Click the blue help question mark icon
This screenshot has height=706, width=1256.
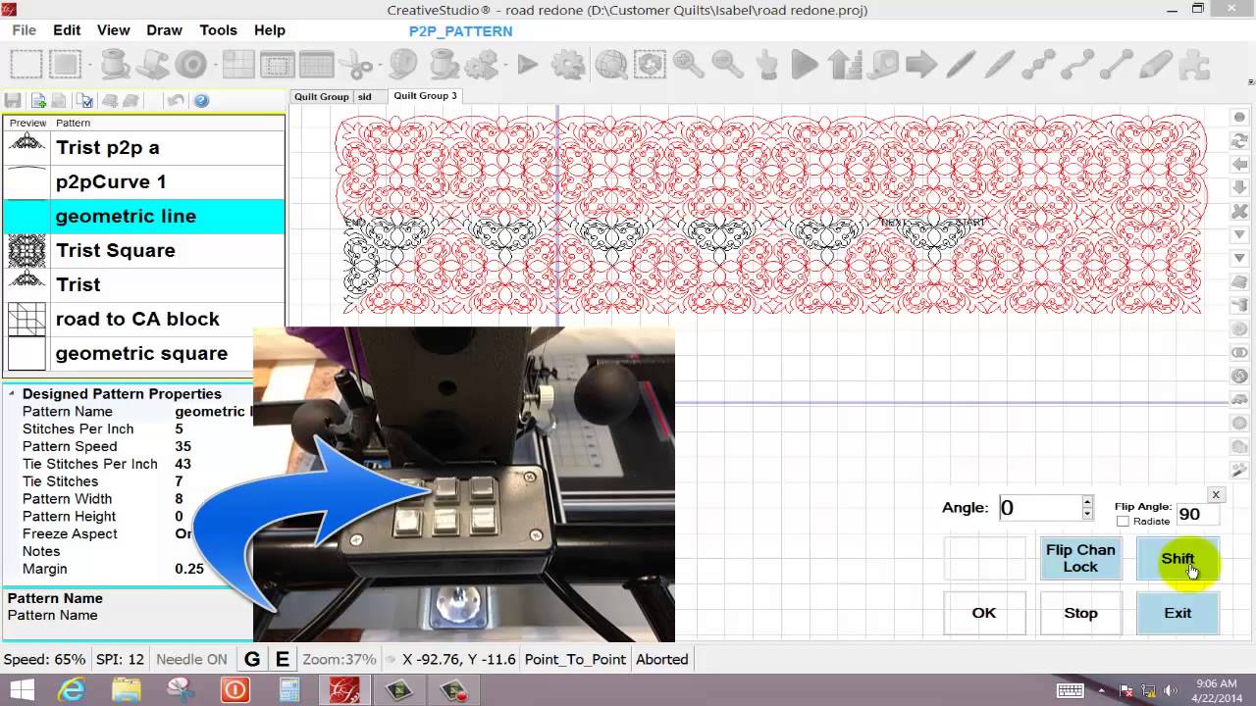coord(201,100)
